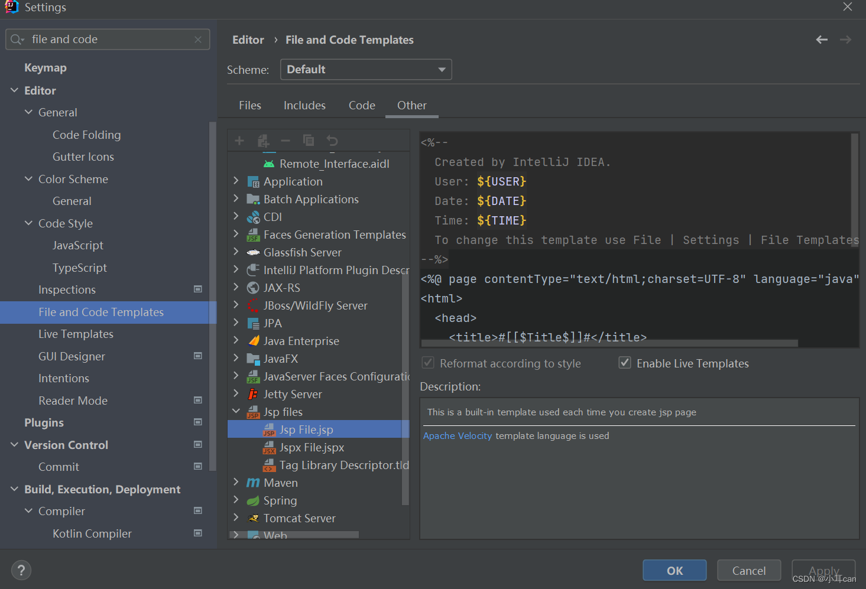Click the settings sidebar vertical scrollbar
866x589 pixels.
[213, 295]
